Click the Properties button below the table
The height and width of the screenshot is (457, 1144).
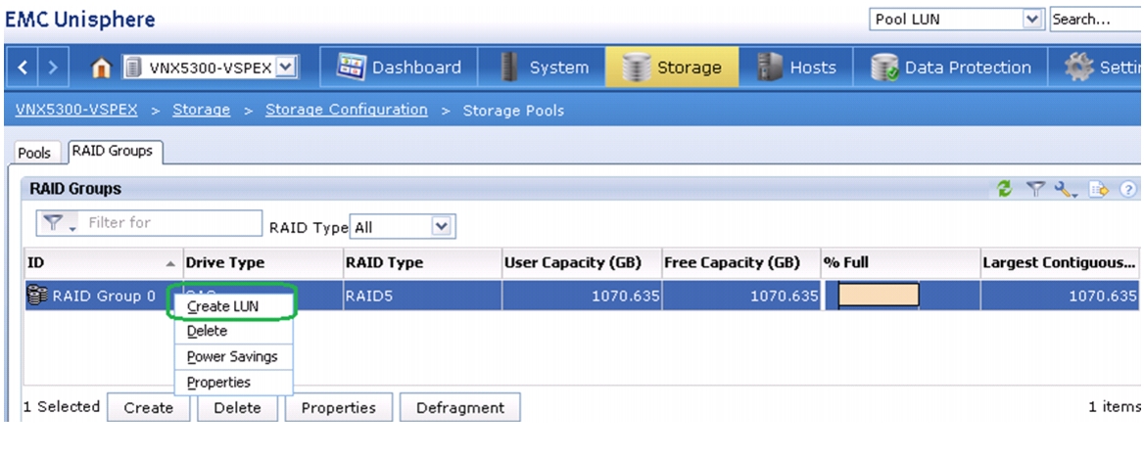point(339,407)
